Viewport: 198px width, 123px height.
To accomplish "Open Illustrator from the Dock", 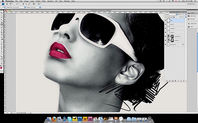I will 85,119.
